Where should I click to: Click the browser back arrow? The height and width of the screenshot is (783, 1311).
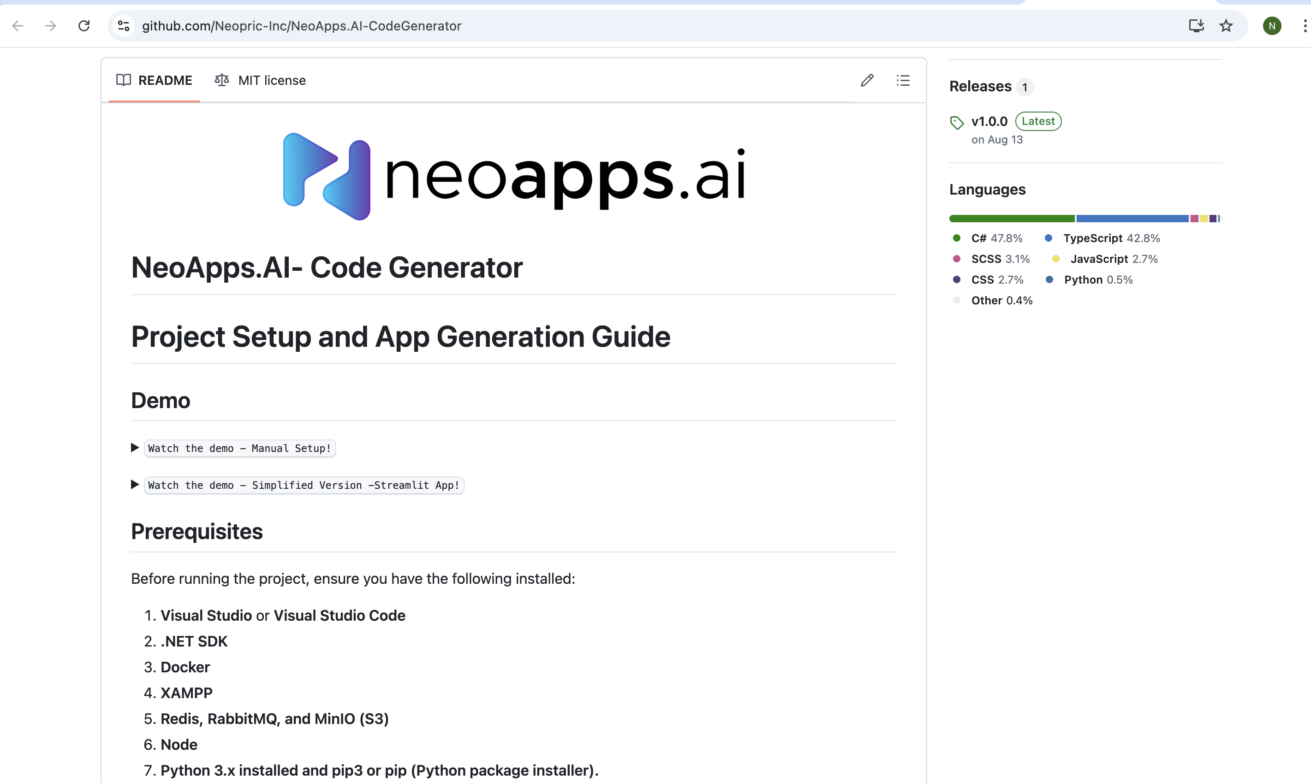tap(18, 25)
